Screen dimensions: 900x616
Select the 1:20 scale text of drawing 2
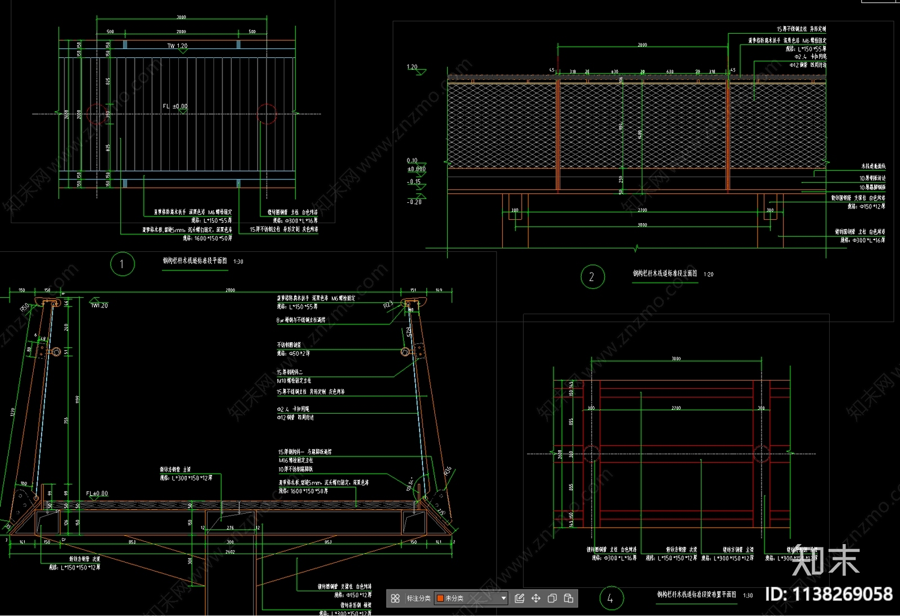[708, 274]
